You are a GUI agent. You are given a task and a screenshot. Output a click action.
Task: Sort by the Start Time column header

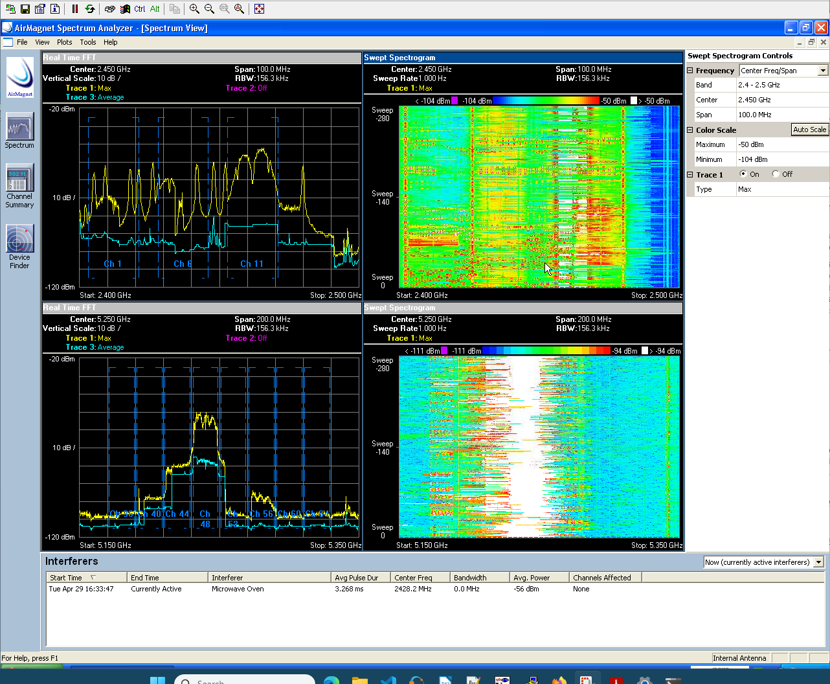click(86, 578)
